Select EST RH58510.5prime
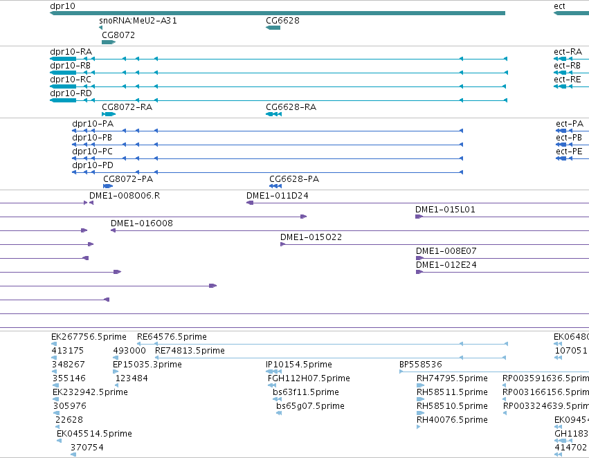The height and width of the screenshot is (458, 589). click(420, 414)
